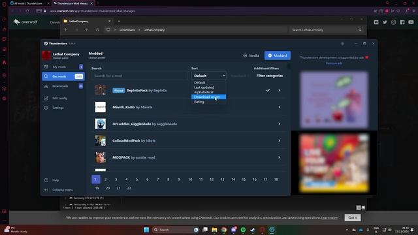Go to page 10 of mods
Screen dimensions: 418x235
(x=190, y=180)
